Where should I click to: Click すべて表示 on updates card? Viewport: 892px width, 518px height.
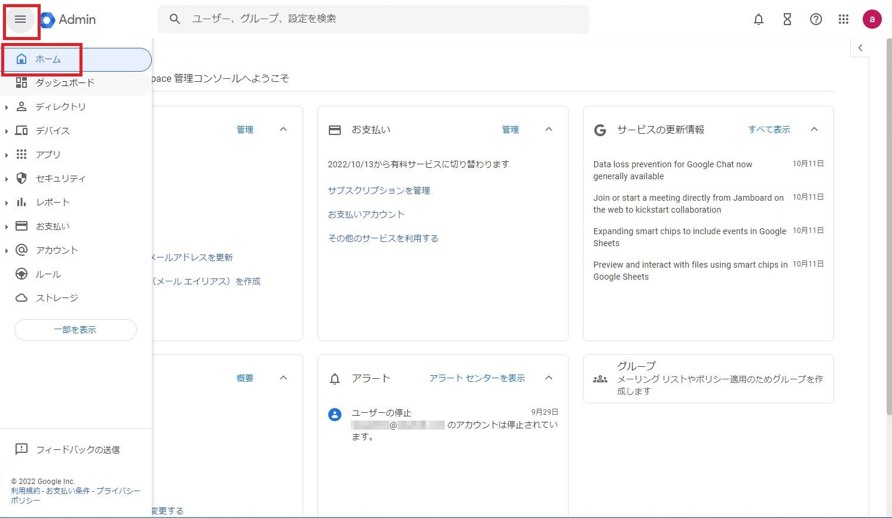pyautogui.click(x=769, y=130)
